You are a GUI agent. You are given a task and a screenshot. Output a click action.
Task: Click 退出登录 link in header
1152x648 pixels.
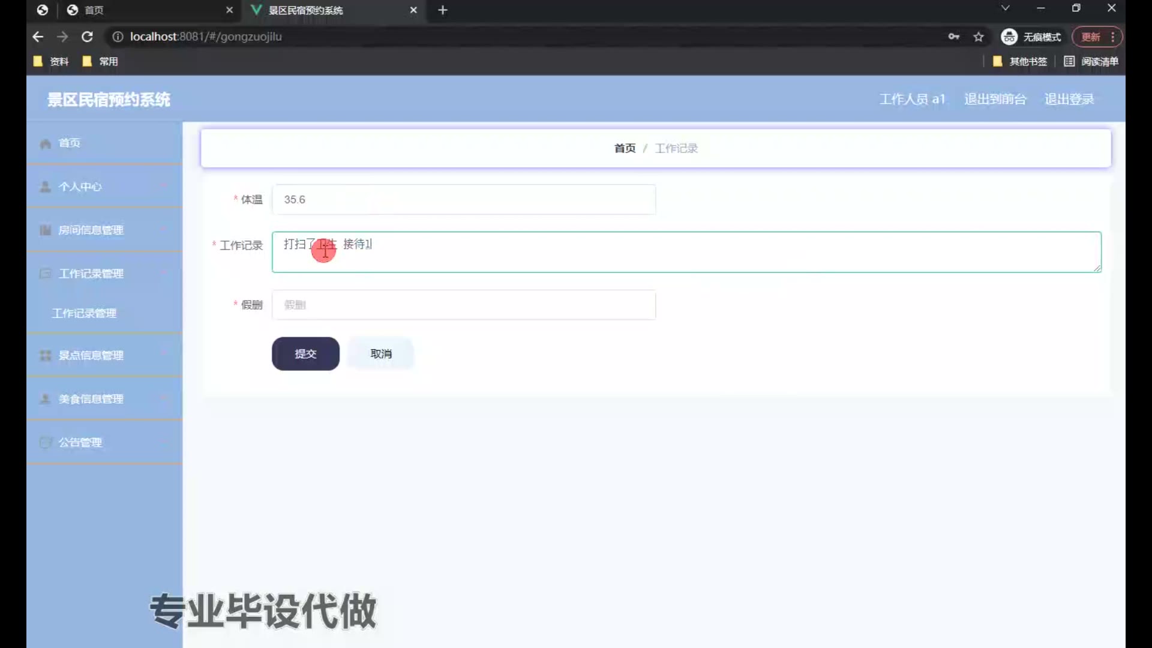point(1069,99)
